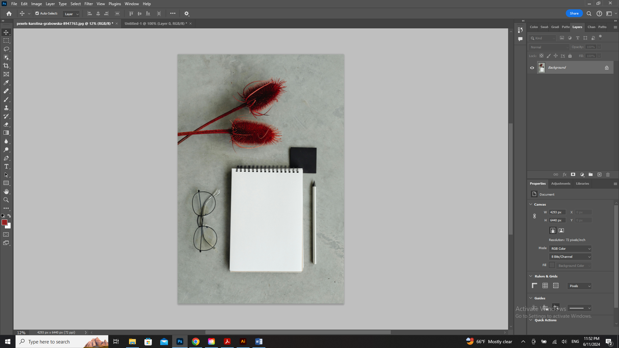
Task: Select the Zoom tool
Action: (6, 200)
